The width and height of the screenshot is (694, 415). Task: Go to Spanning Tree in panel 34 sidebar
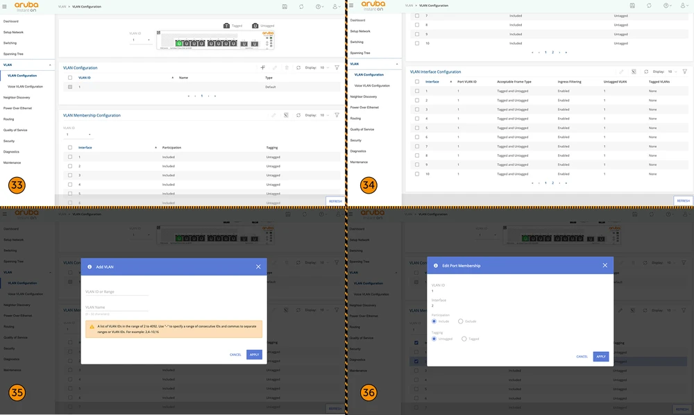pos(360,53)
